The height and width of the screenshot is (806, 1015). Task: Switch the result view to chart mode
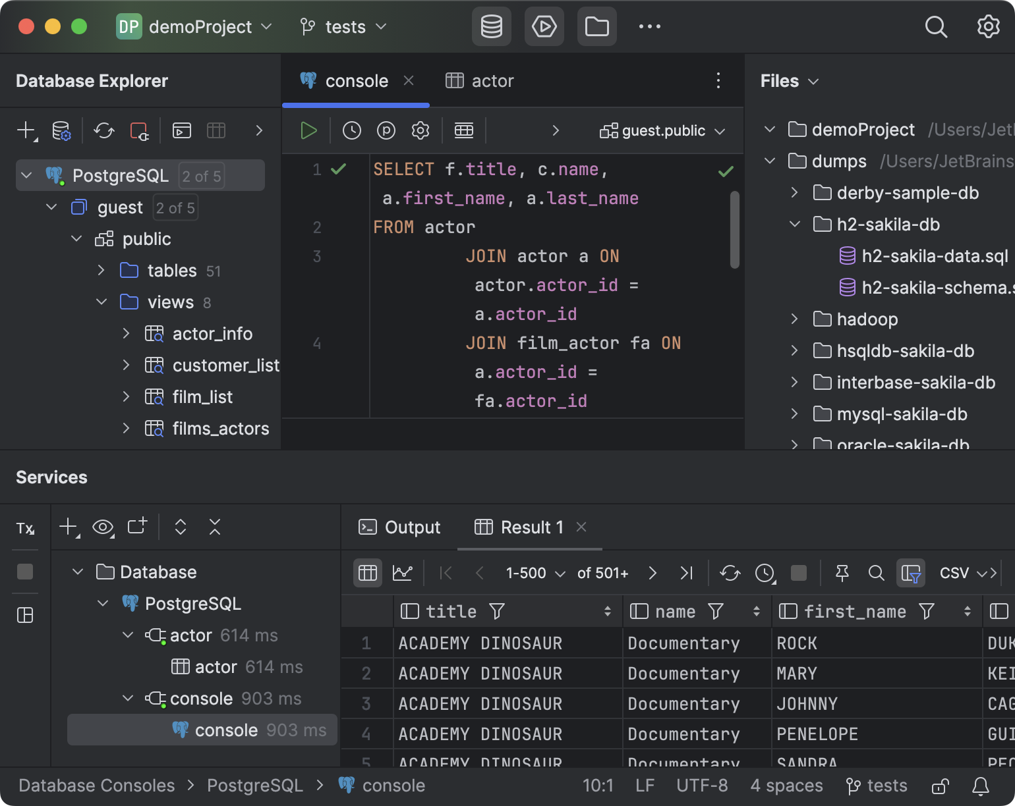(x=403, y=573)
